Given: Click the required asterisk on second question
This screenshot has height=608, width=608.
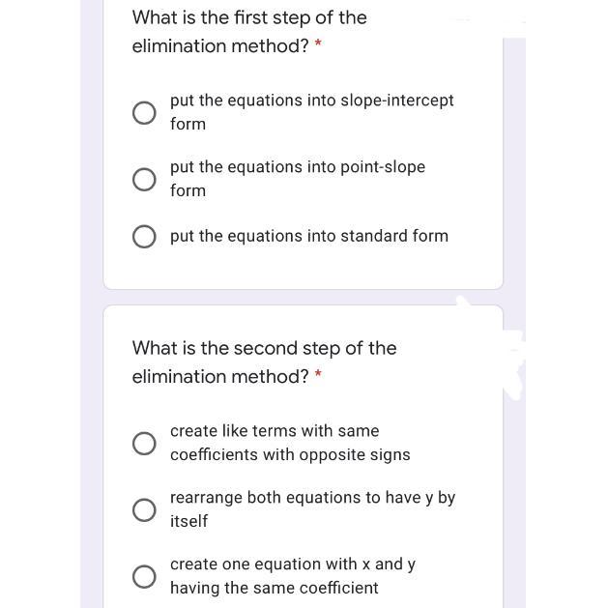Looking at the screenshot, I should [318, 376].
